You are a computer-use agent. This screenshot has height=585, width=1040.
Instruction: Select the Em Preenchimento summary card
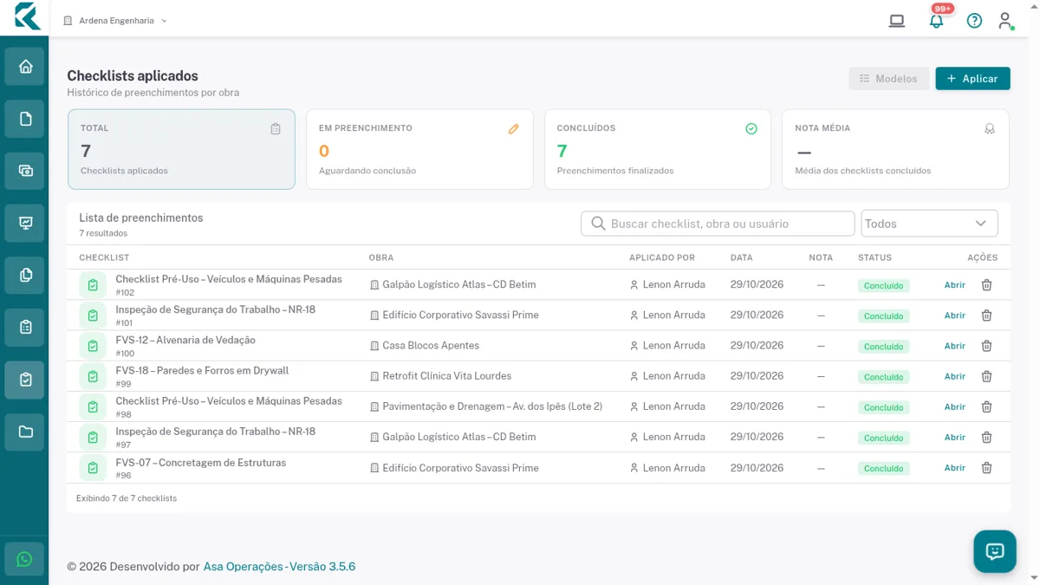(419, 149)
